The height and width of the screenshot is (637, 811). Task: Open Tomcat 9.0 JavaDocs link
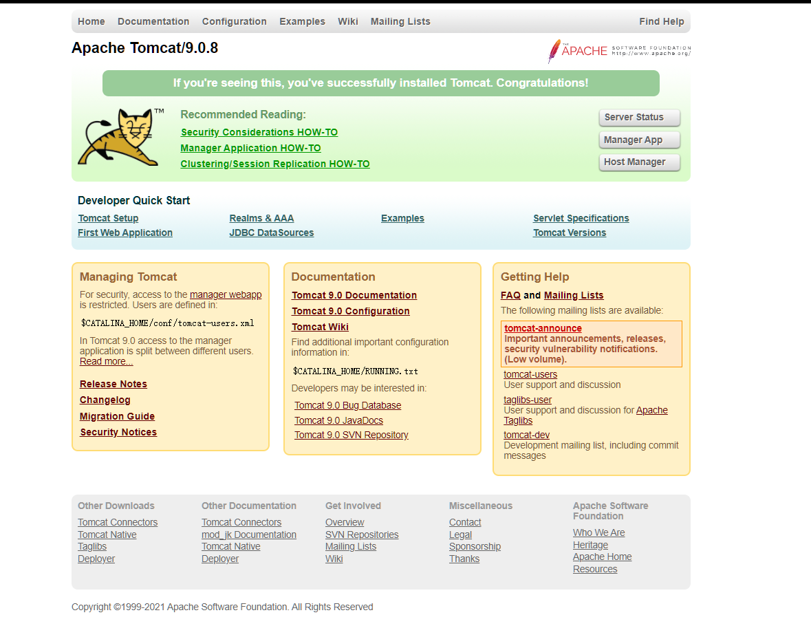point(339,420)
